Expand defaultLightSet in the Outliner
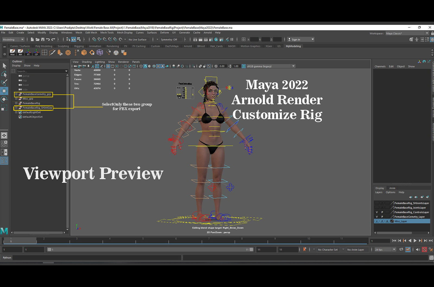Screen dimensions: 434x287 coord(16,112)
